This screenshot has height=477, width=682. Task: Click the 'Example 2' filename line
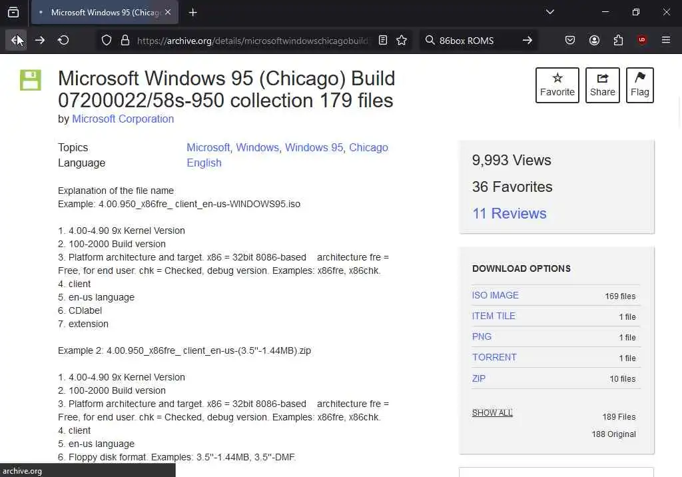pyautogui.click(x=184, y=350)
